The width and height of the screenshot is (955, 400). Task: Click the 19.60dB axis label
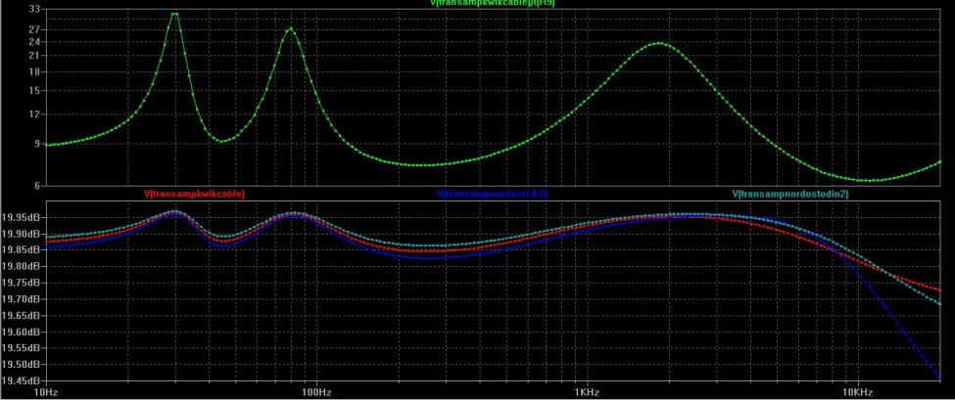pos(22,332)
